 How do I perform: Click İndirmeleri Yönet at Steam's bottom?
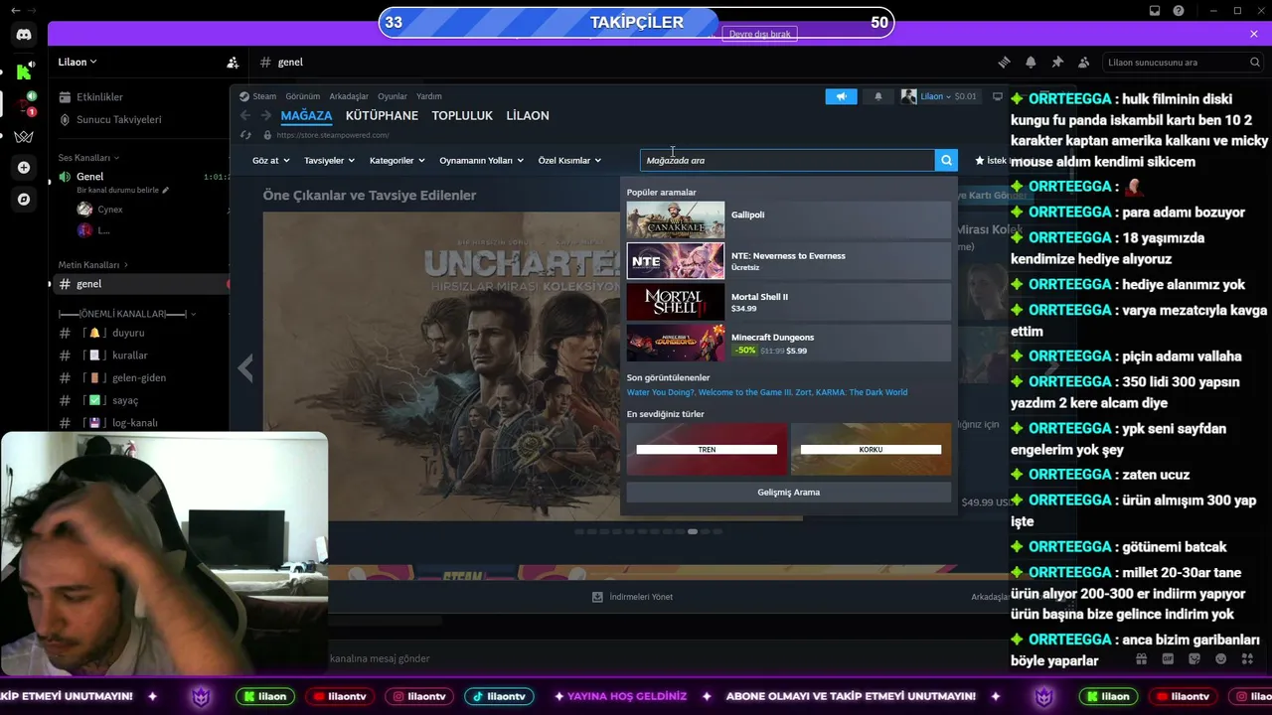pyautogui.click(x=632, y=597)
